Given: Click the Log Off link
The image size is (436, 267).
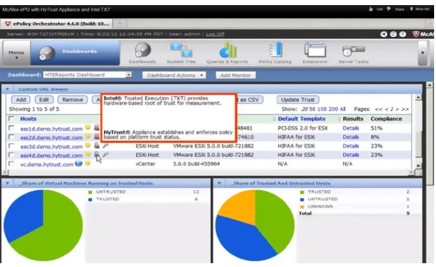Looking at the screenshot, I should click(x=215, y=34).
